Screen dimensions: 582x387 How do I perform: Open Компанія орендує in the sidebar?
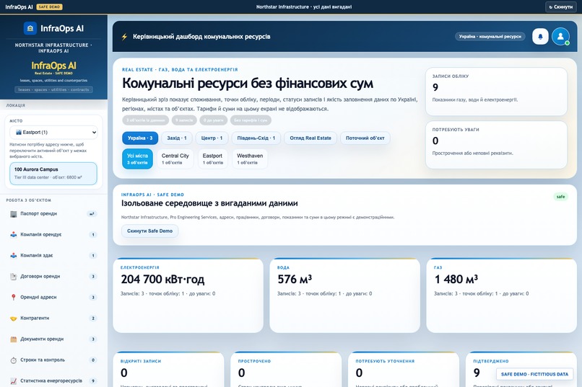tap(53, 234)
